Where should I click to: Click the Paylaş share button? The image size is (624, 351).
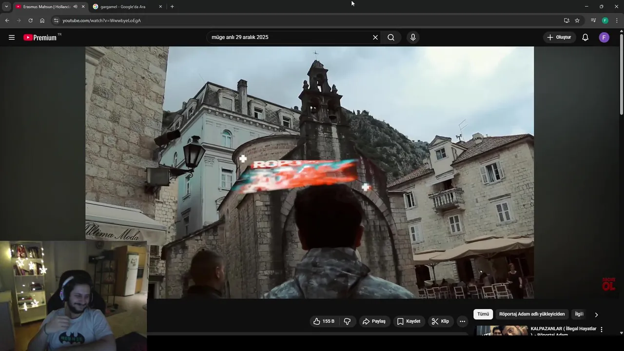tap(374, 321)
